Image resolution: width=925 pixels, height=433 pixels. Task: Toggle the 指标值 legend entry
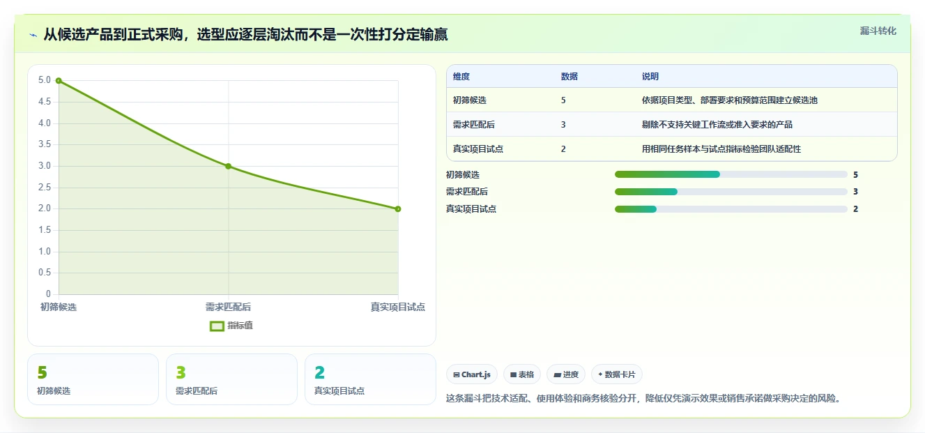231,326
